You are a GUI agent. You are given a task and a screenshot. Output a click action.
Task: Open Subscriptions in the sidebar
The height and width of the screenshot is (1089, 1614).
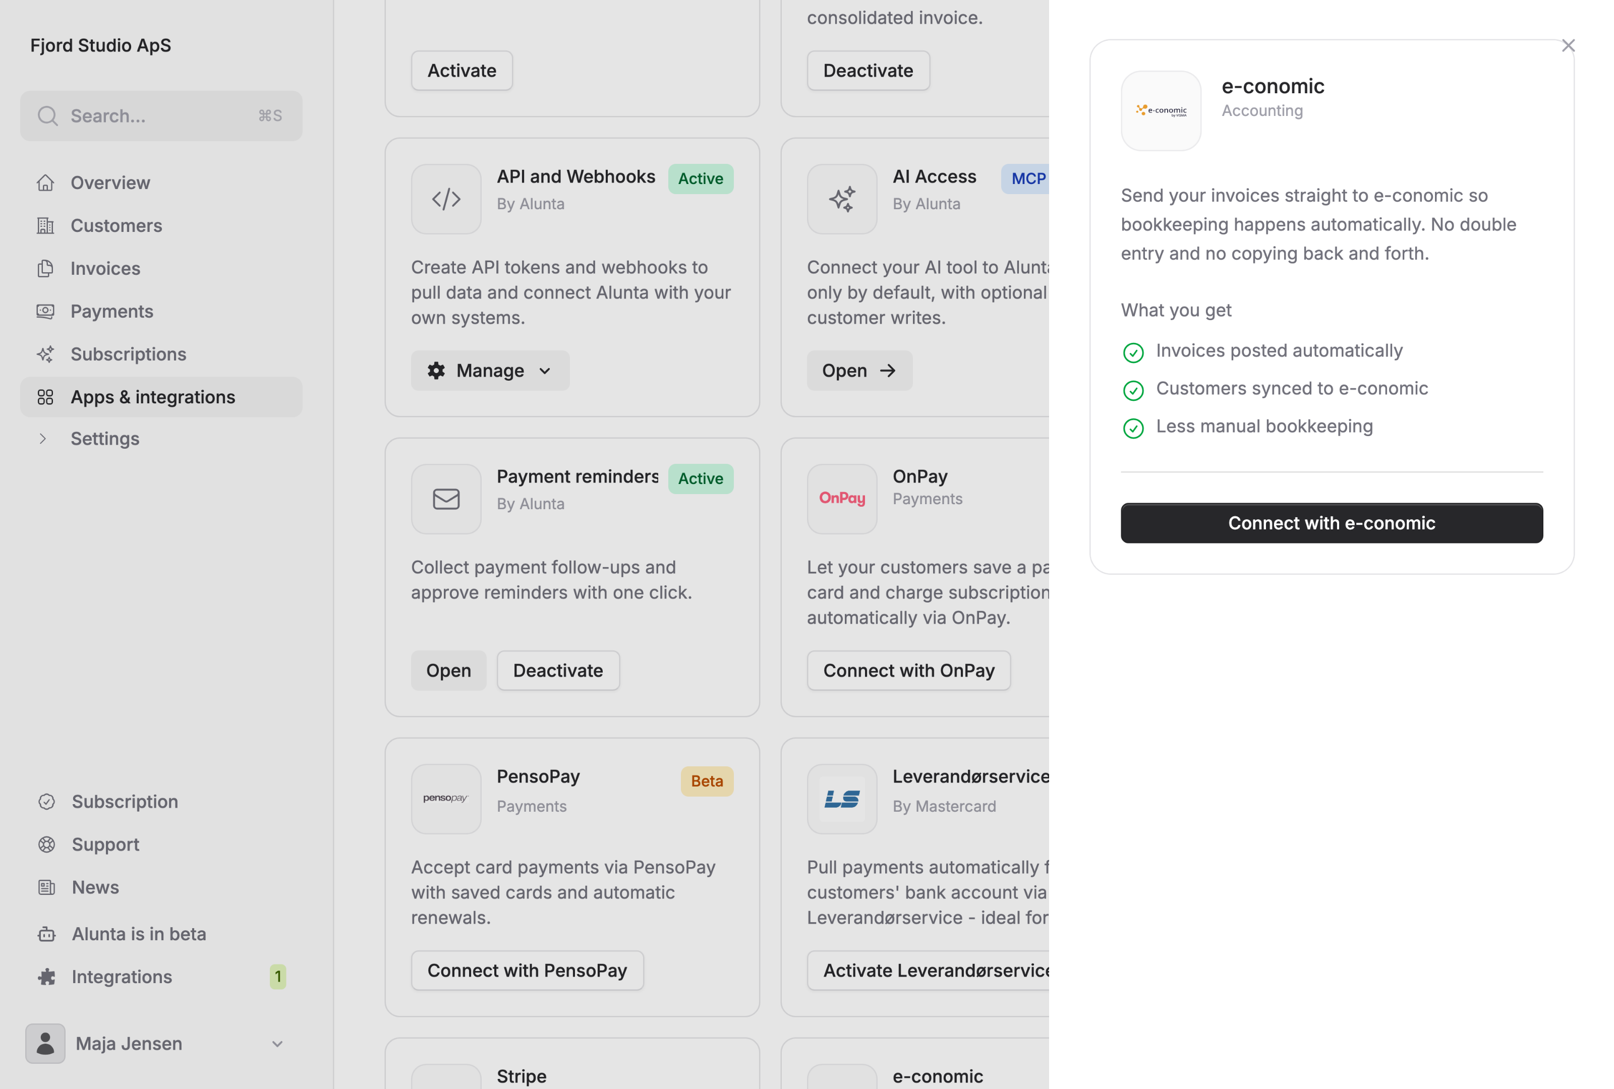pyautogui.click(x=161, y=354)
